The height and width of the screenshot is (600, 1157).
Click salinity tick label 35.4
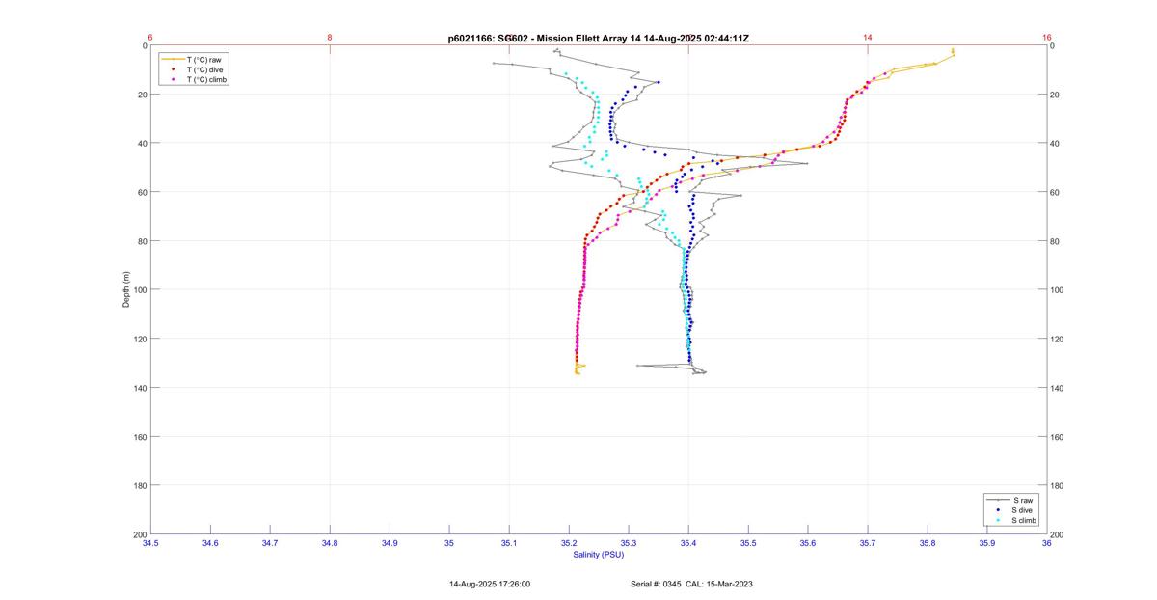click(688, 544)
